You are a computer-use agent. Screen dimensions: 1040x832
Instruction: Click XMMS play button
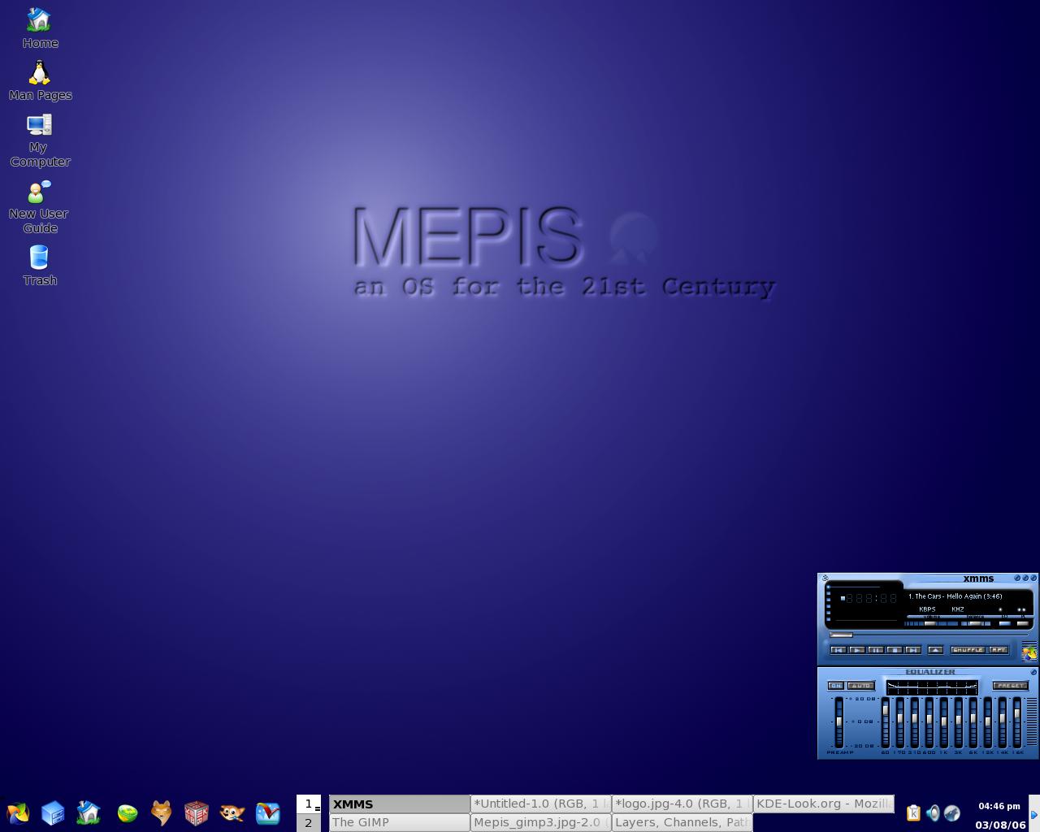click(x=857, y=650)
